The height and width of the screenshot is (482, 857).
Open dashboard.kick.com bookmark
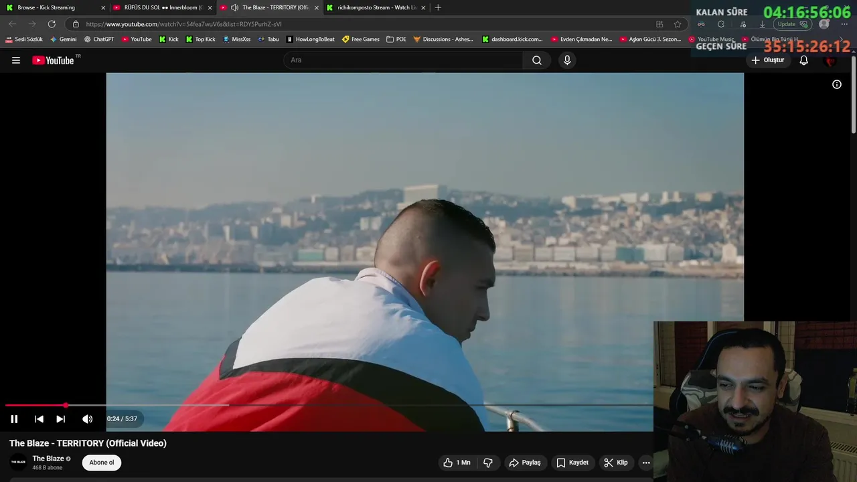513,39
